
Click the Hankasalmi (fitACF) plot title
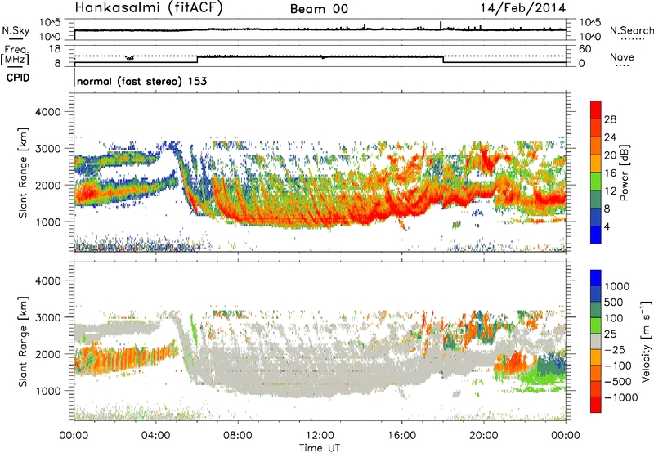149,8
